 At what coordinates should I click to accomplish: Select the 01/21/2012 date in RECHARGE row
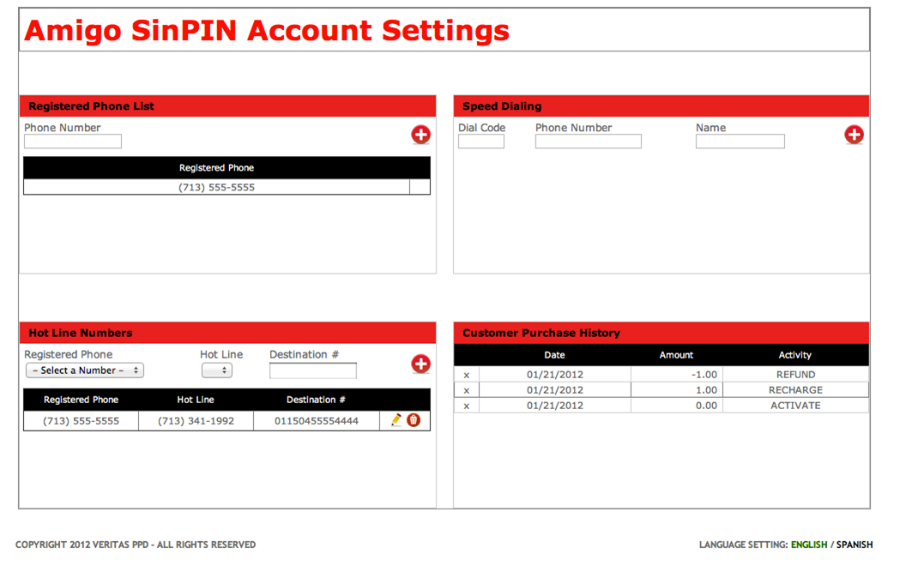click(x=555, y=390)
